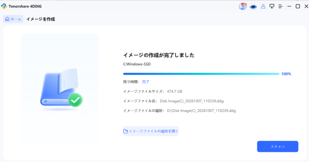Click the Tenorshare 4DDiG logo icon
Viewport: 309px width, 162px height.
click(4, 6)
